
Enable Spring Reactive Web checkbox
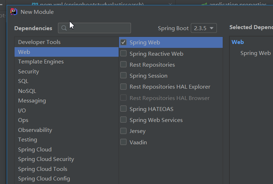124,54
